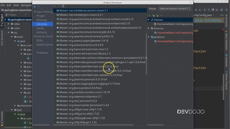Viewport: 230px width, 129px height.
Task: Close the Project Structure dialog
Action: [190, 3]
